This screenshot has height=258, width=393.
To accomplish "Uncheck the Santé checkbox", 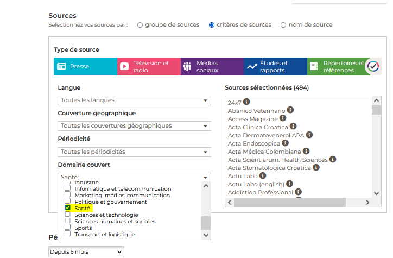I will 68,208.
